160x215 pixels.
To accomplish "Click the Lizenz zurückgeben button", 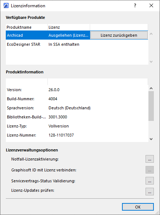I will click(x=119, y=35).
